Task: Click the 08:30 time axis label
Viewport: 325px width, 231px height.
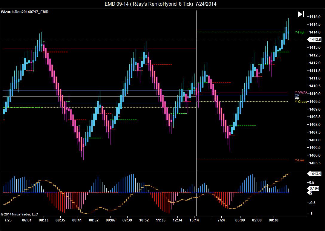Action: tap(274, 220)
